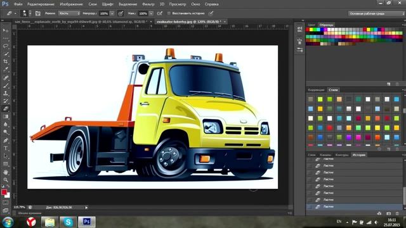Switch to the Цвет panel tab
406x228 pixels.
pos(311,25)
